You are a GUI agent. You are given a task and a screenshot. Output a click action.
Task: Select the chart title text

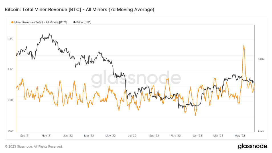pyautogui.click(x=80, y=10)
